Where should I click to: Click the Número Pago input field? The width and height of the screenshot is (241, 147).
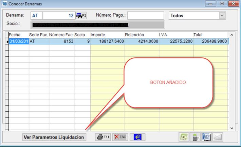pos(146,16)
